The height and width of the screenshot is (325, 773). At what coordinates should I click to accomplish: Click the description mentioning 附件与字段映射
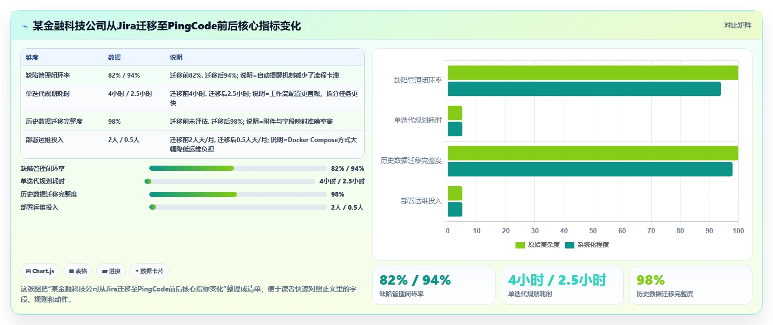click(x=251, y=121)
